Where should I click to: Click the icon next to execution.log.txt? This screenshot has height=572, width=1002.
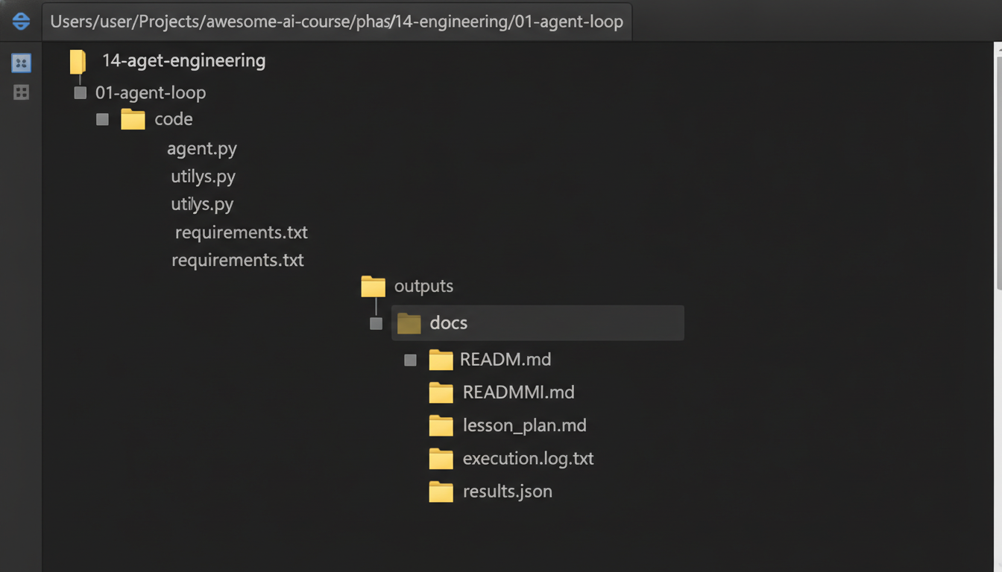(441, 459)
